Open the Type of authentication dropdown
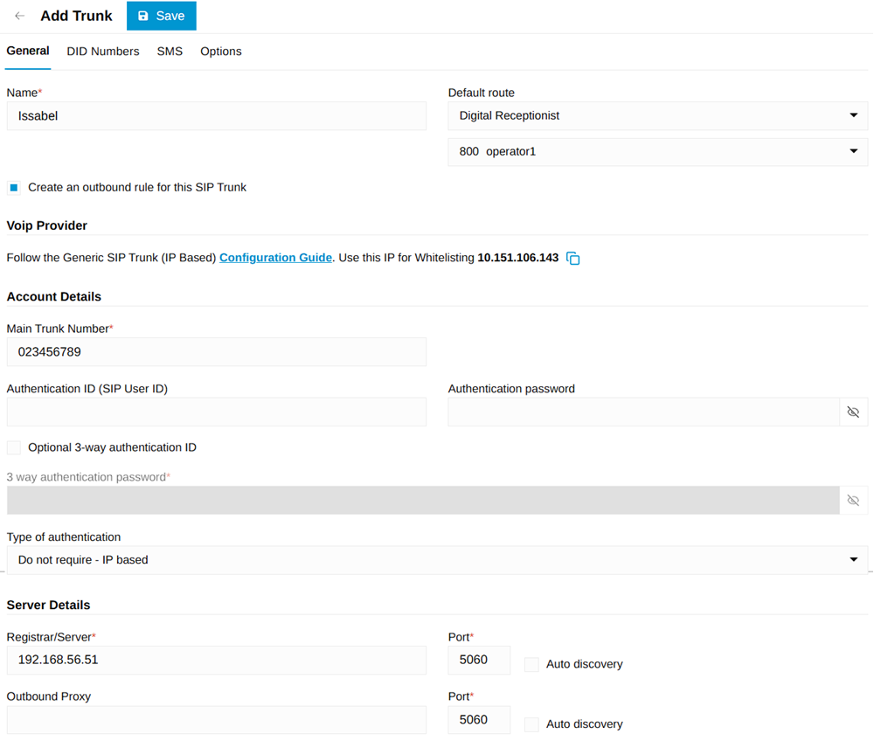Image resolution: width=874 pixels, height=741 pixels. (437, 560)
